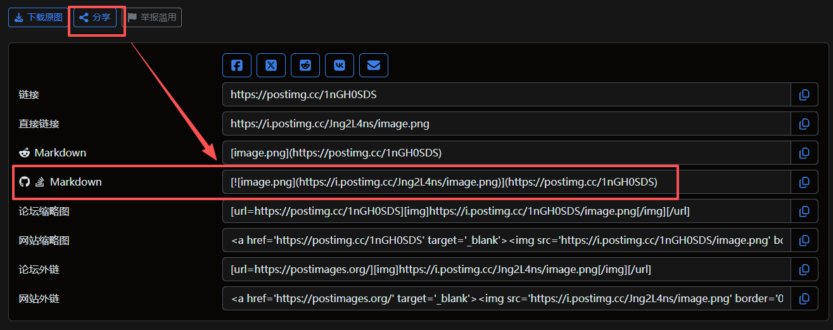The image size is (833, 330).
Task: Copy the 网站缩略图 HTML code
Action: (x=804, y=241)
